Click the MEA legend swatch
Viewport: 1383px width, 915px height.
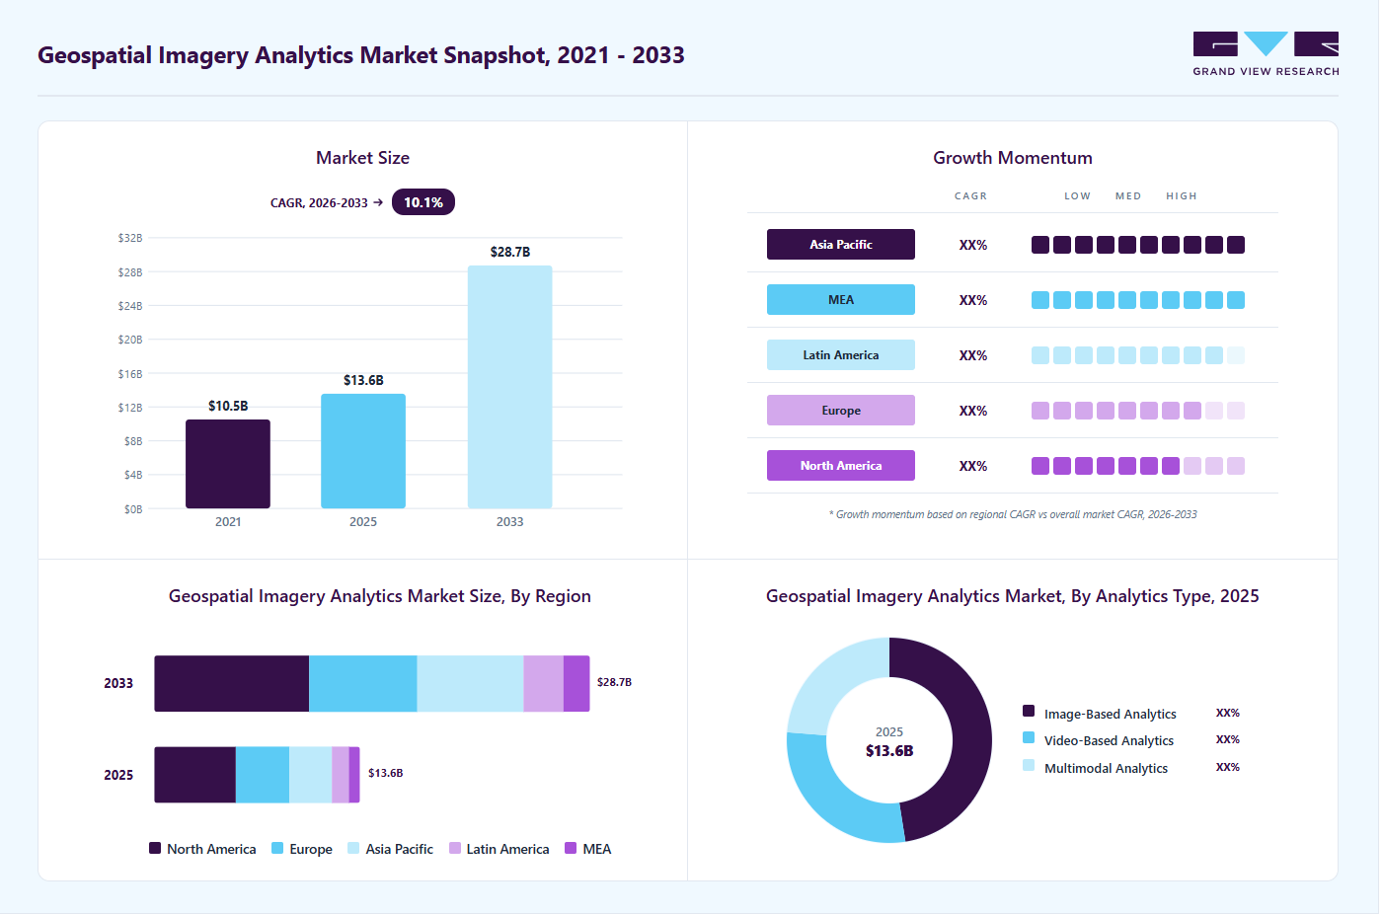click(571, 848)
